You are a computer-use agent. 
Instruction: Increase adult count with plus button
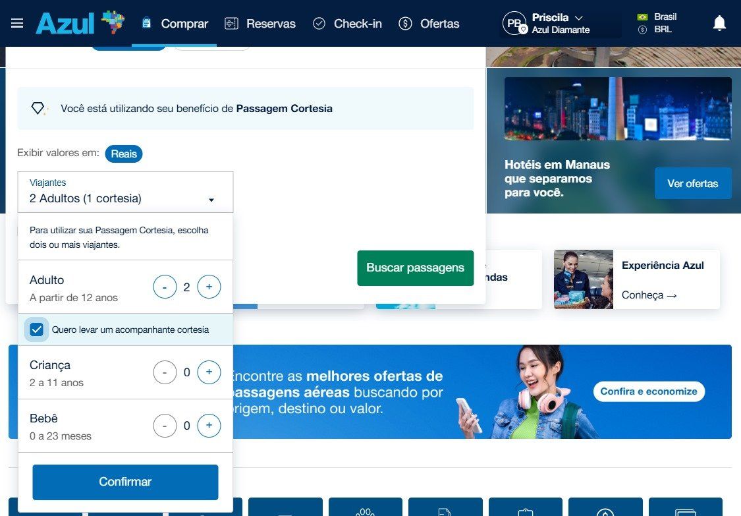point(209,287)
